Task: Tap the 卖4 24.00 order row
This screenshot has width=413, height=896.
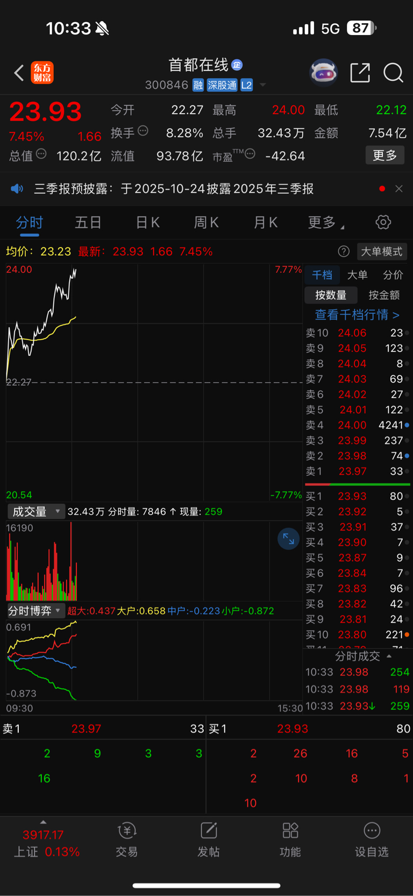Action: [357, 425]
